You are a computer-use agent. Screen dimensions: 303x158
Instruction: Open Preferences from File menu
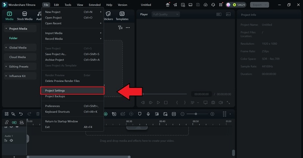[73, 106]
